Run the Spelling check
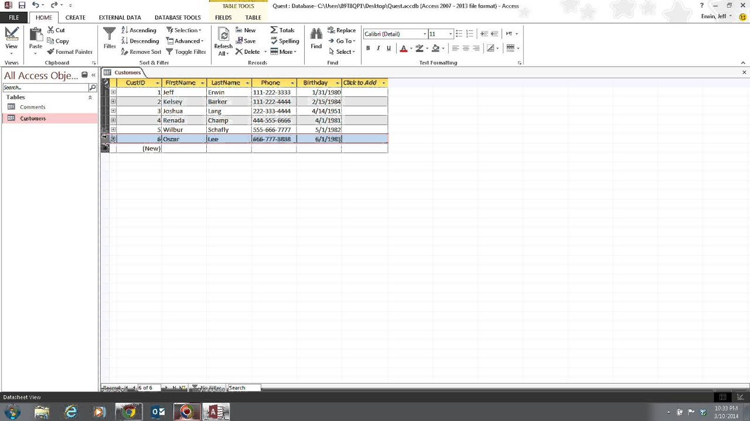This screenshot has width=750, height=421. (x=285, y=41)
